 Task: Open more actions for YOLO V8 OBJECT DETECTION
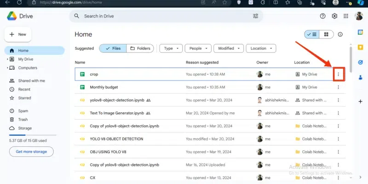(338, 139)
